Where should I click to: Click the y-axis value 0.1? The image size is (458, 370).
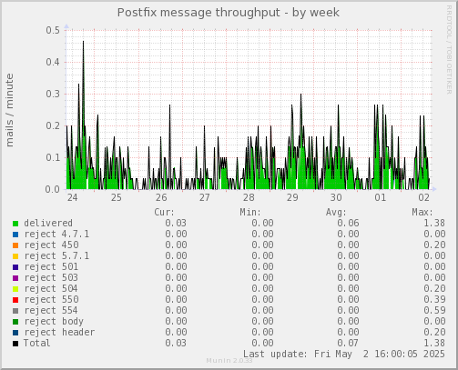coord(53,157)
